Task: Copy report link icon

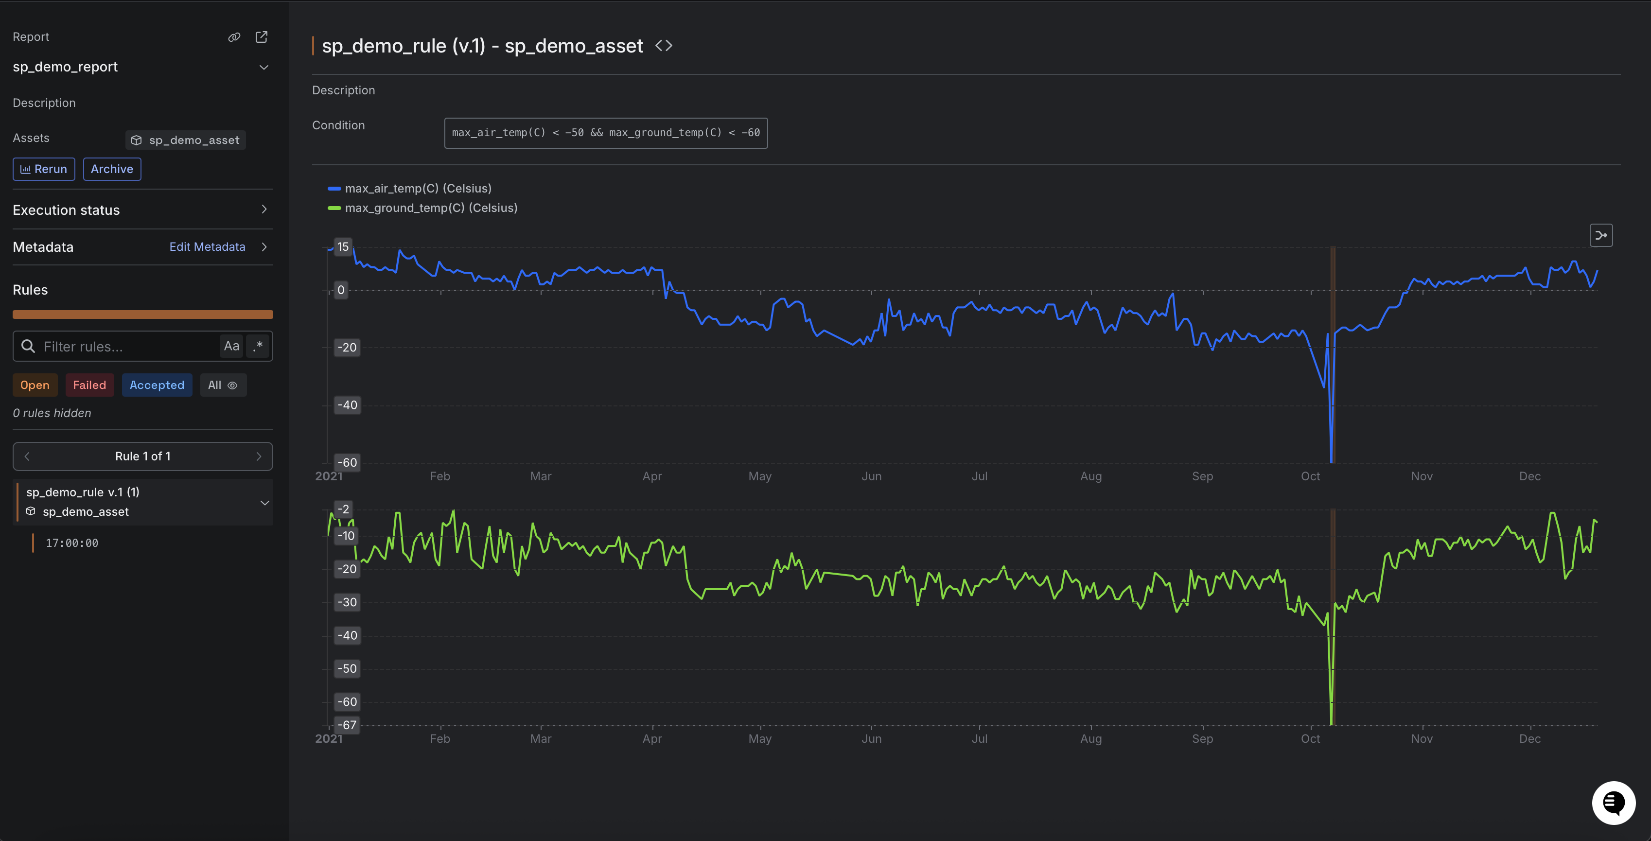Action: pyautogui.click(x=234, y=37)
